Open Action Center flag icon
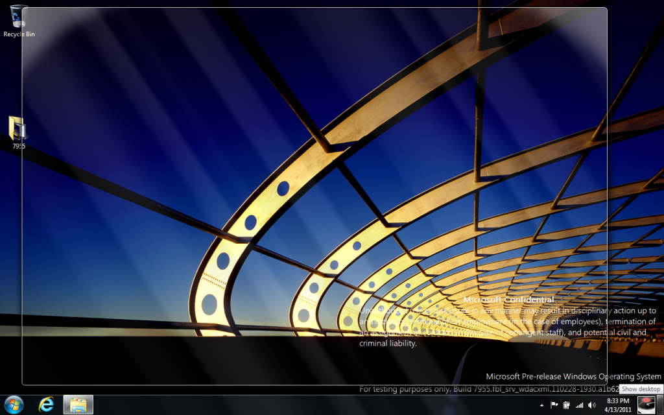The image size is (664, 415). pyautogui.click(x=554, y=405)
